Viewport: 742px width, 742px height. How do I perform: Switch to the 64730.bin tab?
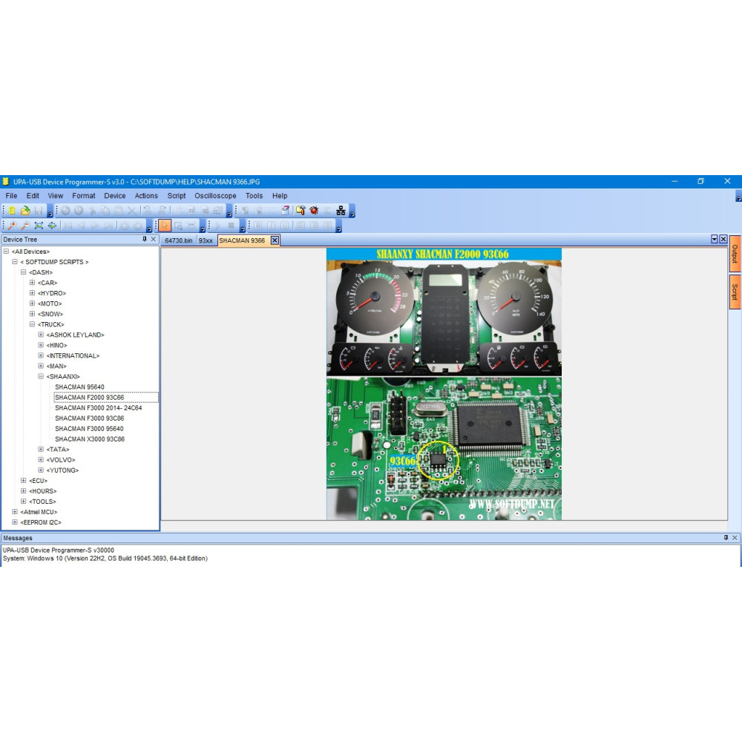coord(178,240)
